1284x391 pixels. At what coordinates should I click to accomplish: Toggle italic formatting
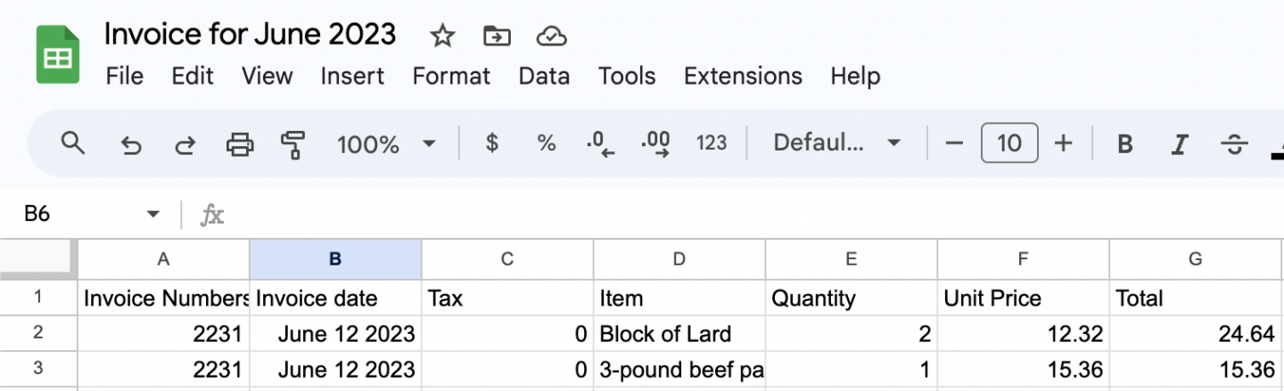(1180, 143)
